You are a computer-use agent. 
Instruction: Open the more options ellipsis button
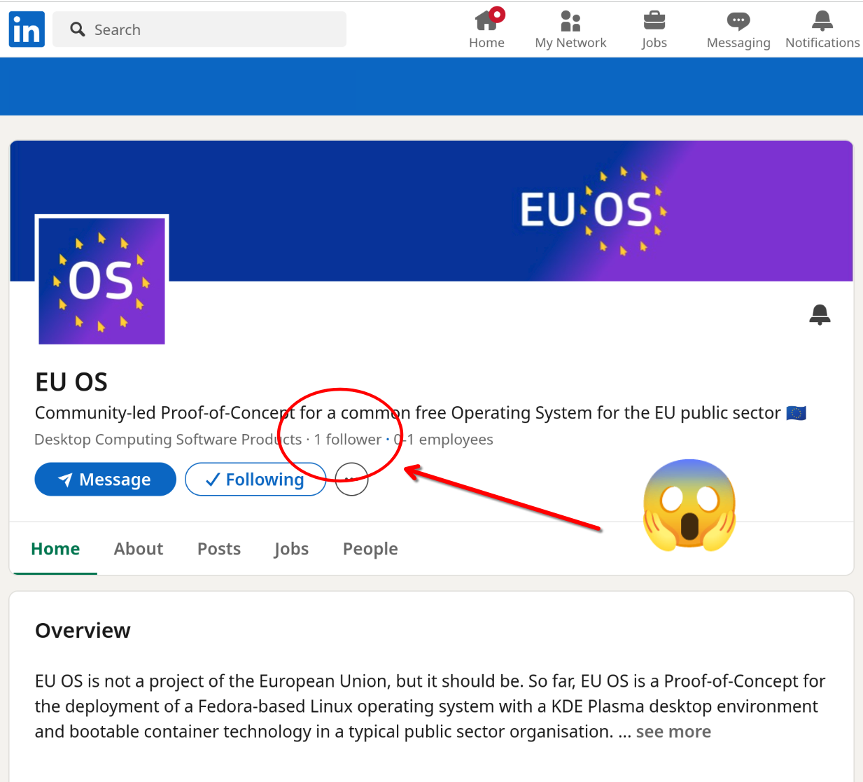pyautogui.click(x=351, y=480)
